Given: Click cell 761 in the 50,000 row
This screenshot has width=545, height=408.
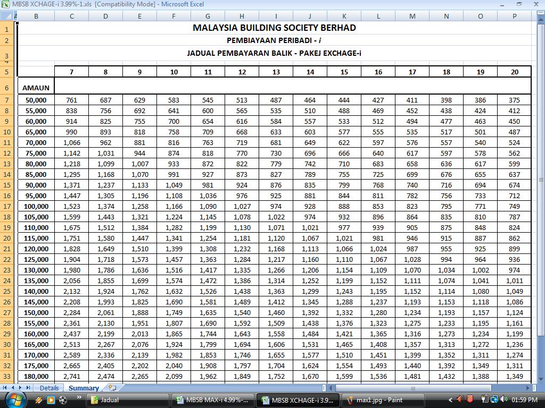Looking at the screenshot, I should [72, 100].
